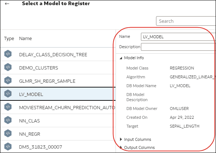
Task: Click the Select a Model to Register heading
Action: tap(56, 3)
